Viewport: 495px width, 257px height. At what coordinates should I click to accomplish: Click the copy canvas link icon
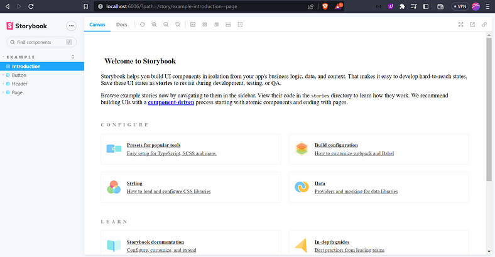pyautogui.click(x=484, y=25)
